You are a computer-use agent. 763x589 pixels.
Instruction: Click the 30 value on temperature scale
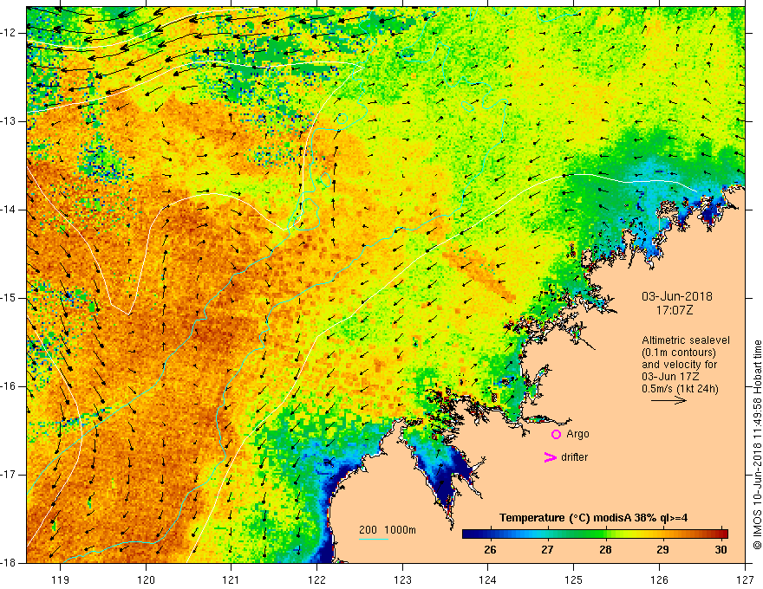click(x=721, y=550)
